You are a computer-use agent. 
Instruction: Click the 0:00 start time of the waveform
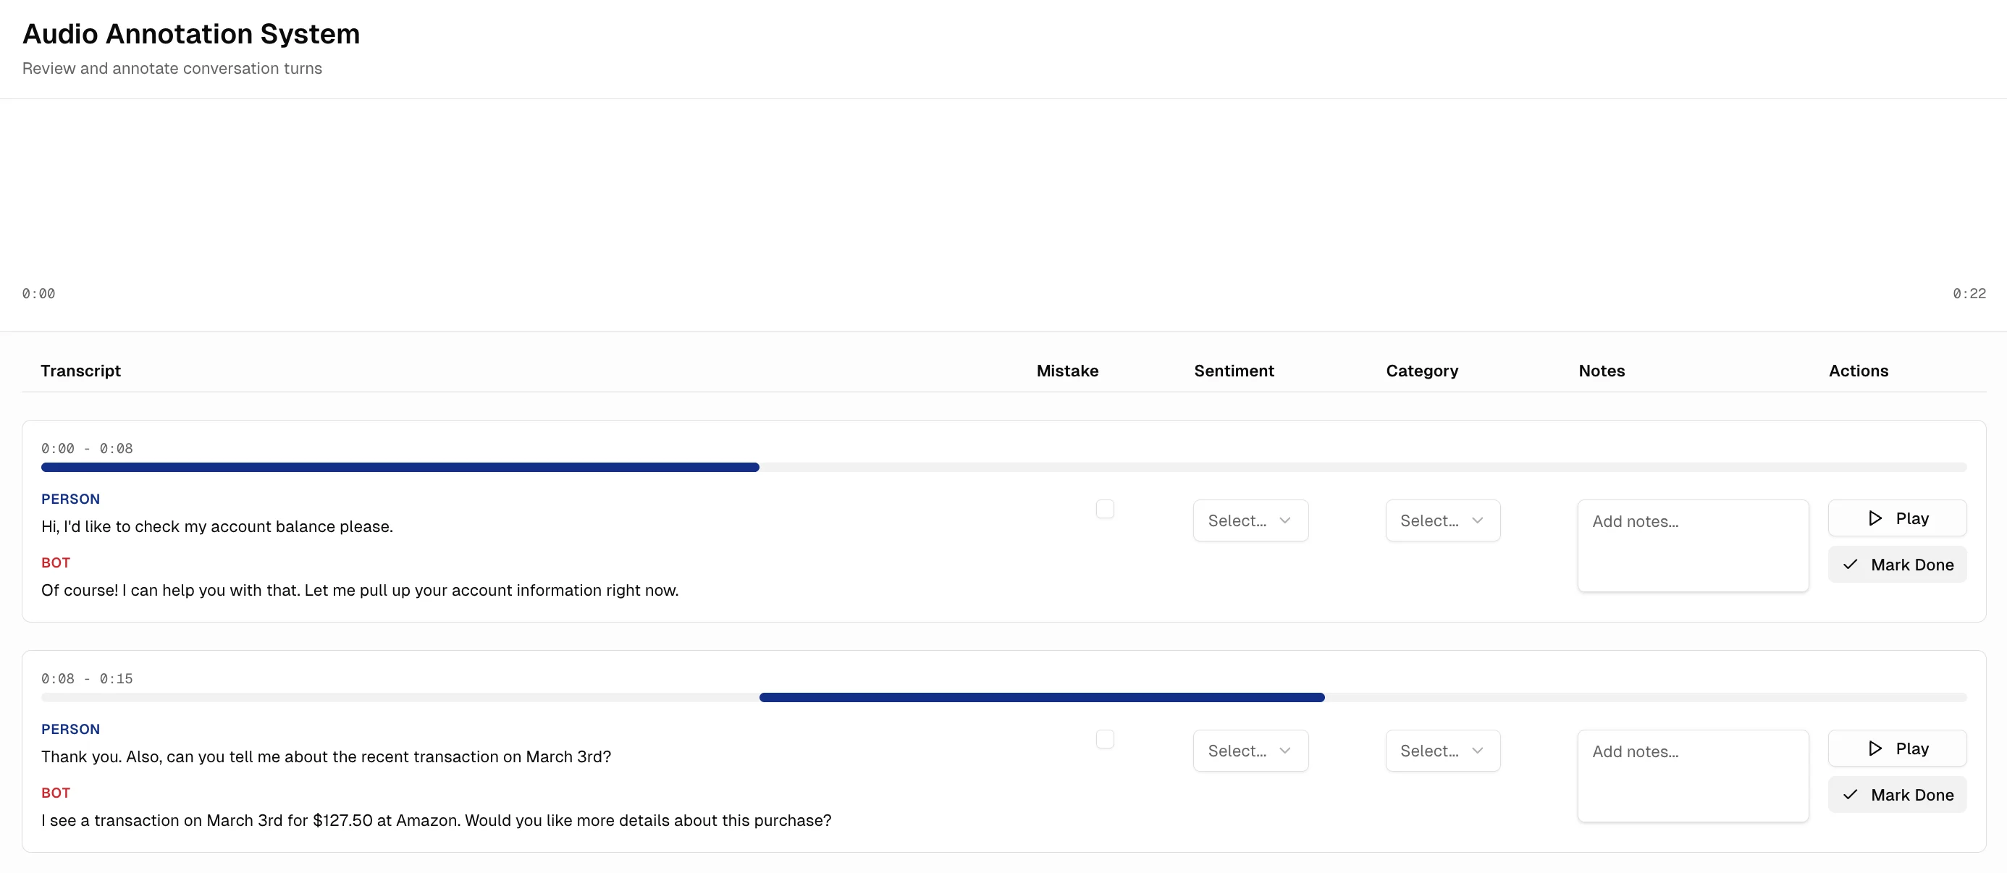[x=39, y=294]
